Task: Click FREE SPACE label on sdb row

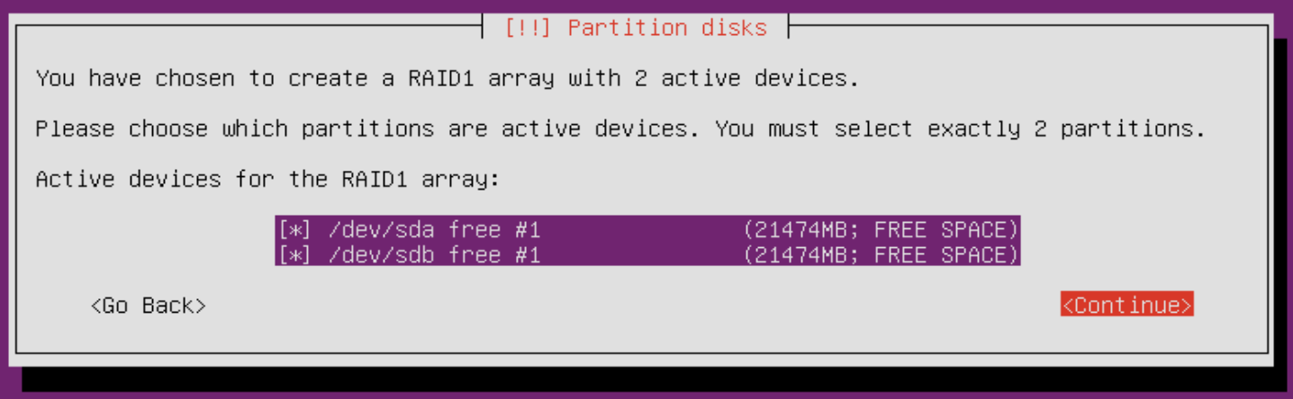Action: (x=940, y=255)
